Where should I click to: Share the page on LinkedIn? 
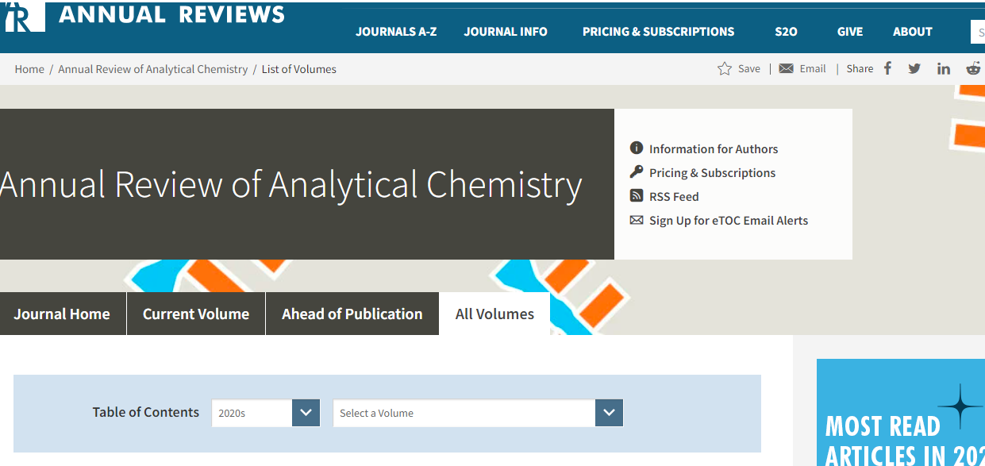click(x=943, y=69)
